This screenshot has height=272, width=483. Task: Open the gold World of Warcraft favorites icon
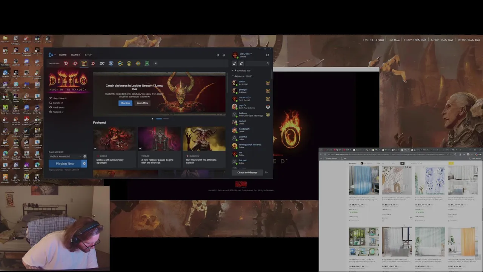[129, 63]
